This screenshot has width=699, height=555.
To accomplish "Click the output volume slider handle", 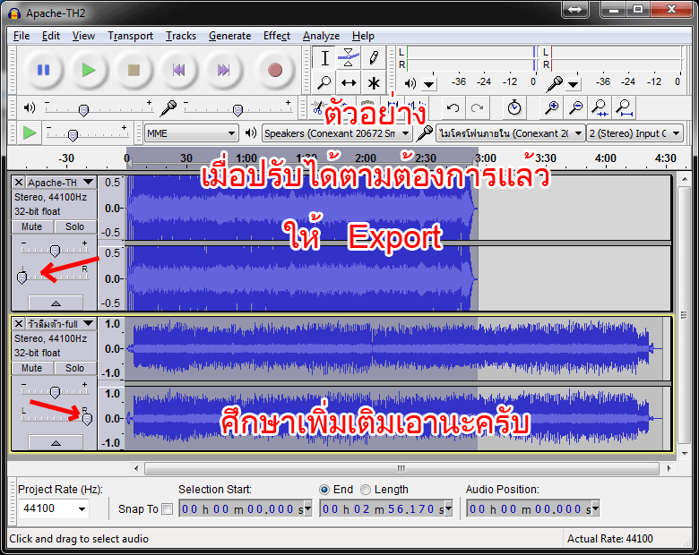I will [x=83, y=110].
